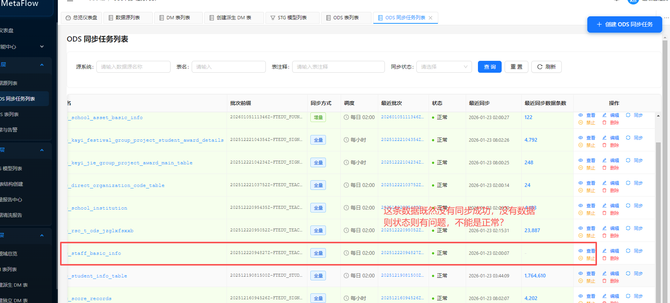Click the 表注释 input field
This screenshot has width=670, height=303.
click(338, 67)
